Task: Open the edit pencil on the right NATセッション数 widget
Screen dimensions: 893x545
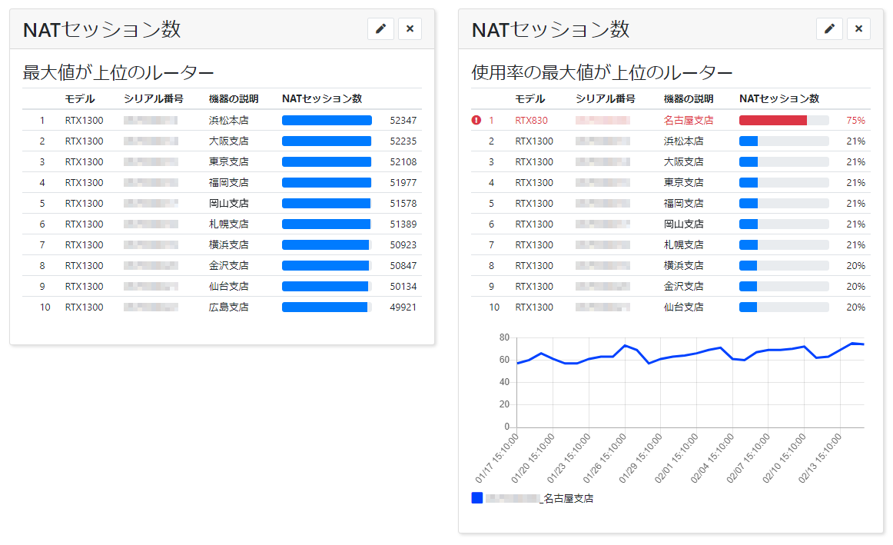Action: (x=829, y=28)
